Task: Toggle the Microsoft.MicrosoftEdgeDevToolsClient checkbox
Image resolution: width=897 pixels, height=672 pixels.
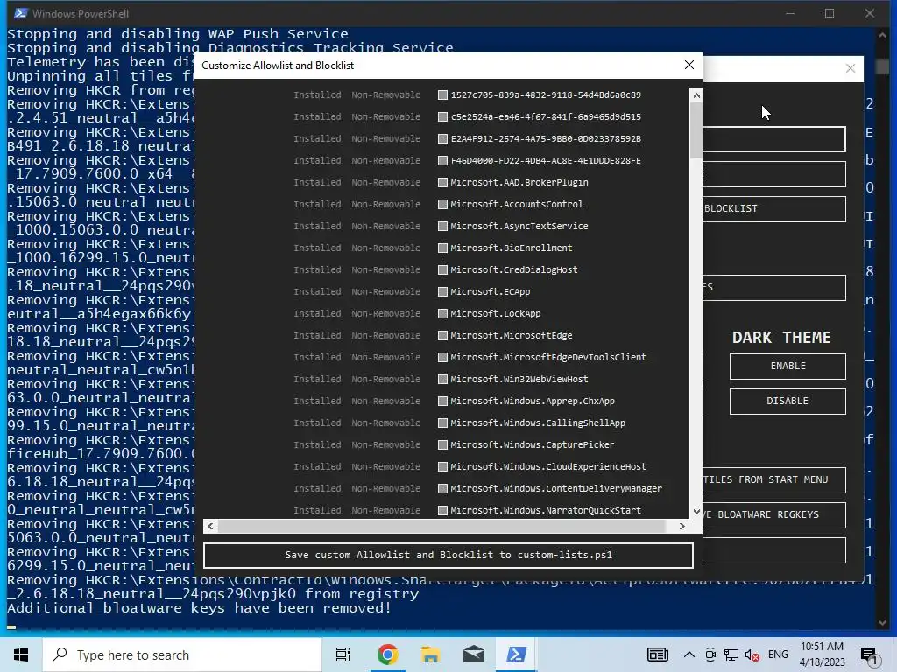Action: click(x=442, y=358)
